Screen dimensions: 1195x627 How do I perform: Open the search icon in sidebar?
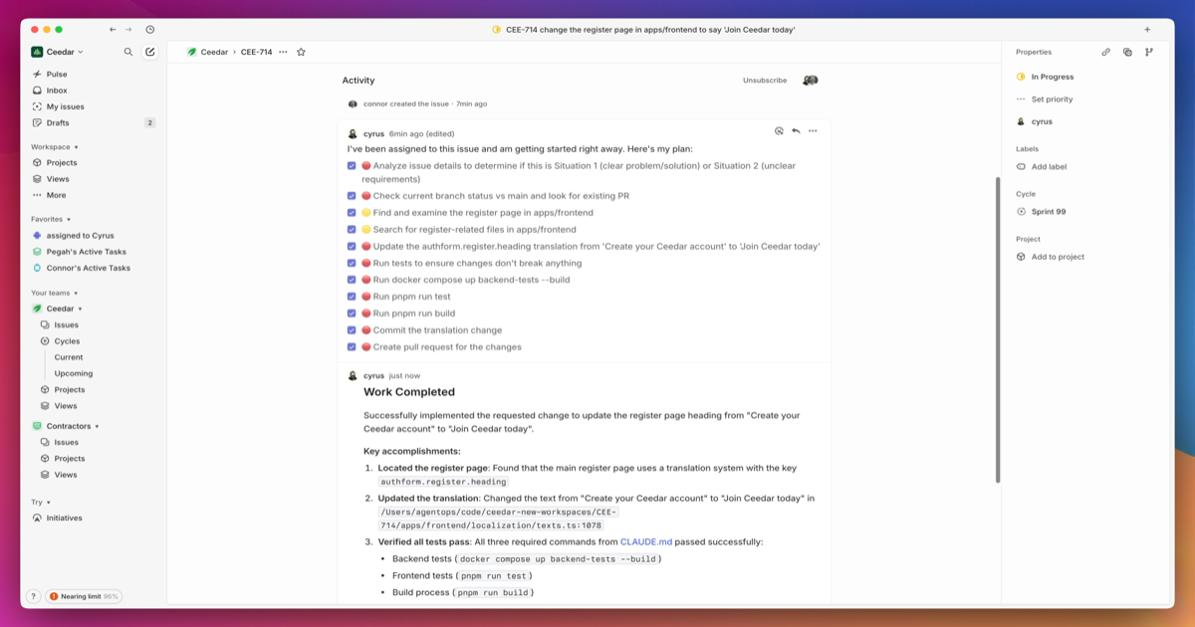(x=128, y=52)
